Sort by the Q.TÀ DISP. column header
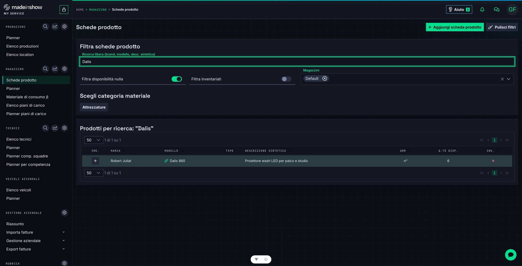Viewport: 522px width, 266px height. tap(448, 151)
